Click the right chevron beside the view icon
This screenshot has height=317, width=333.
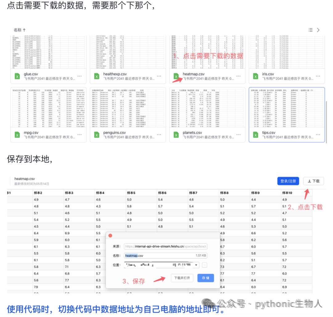318,30
